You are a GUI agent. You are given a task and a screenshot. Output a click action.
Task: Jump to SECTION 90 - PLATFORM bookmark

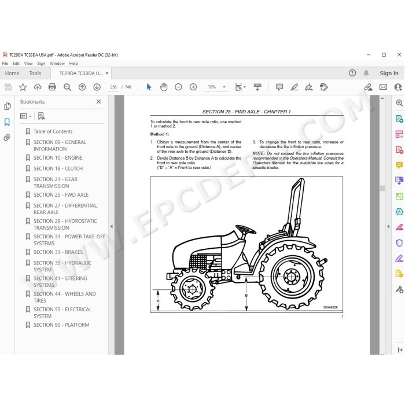(x=61, y=325)
